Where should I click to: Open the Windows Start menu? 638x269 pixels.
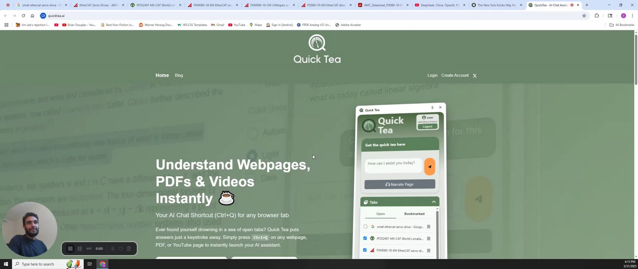coord(6,264)
